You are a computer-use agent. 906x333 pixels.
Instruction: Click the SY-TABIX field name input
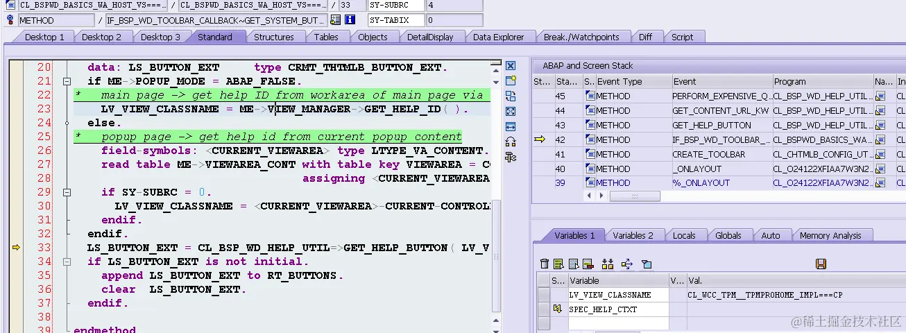396,20
